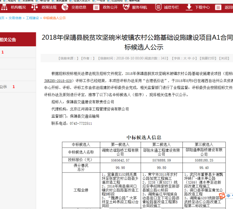Set font size to 小
Image resolution: width=233 pixels, height=209 pixels.
point(193,58)
